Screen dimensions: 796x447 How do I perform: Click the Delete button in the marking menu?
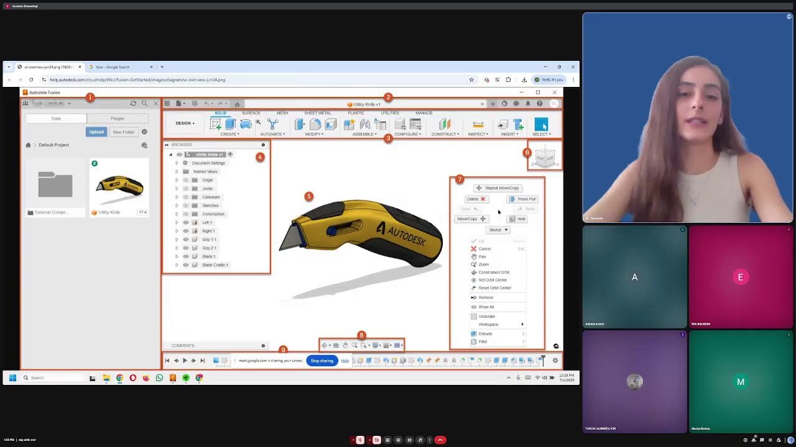point(476,199)
